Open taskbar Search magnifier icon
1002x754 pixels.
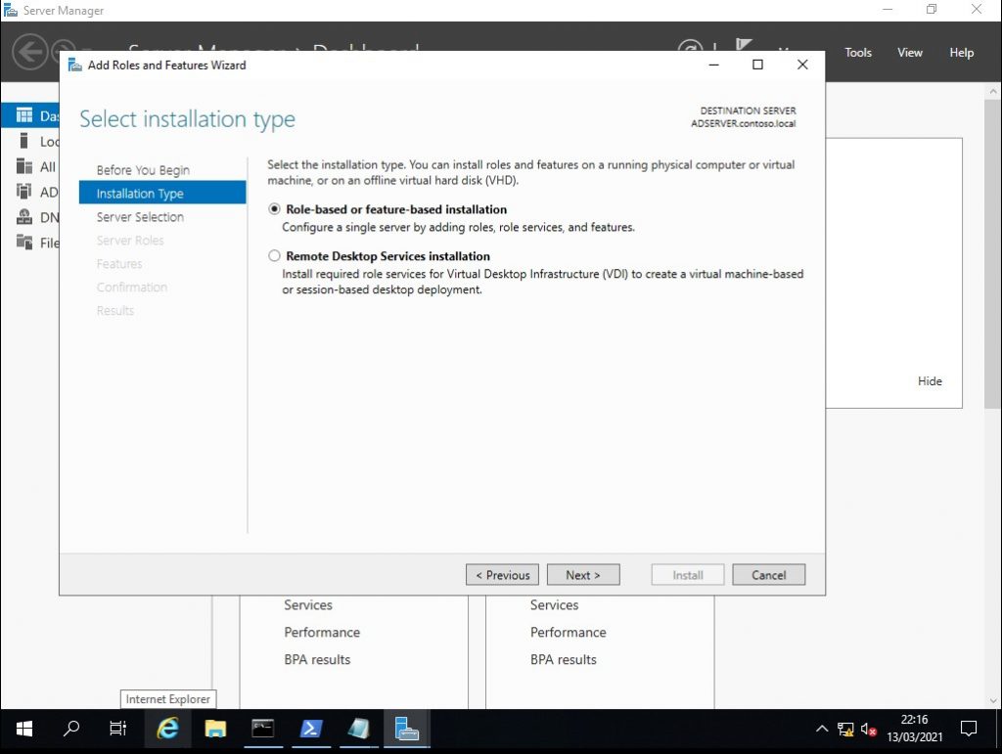pos(71,729)
